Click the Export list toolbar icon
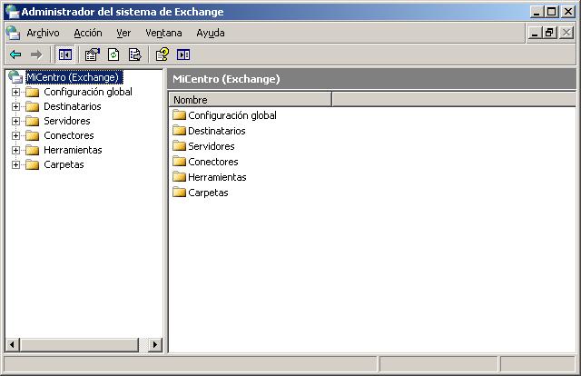This screenshot has height=376, width=581. tap(134, 54)
